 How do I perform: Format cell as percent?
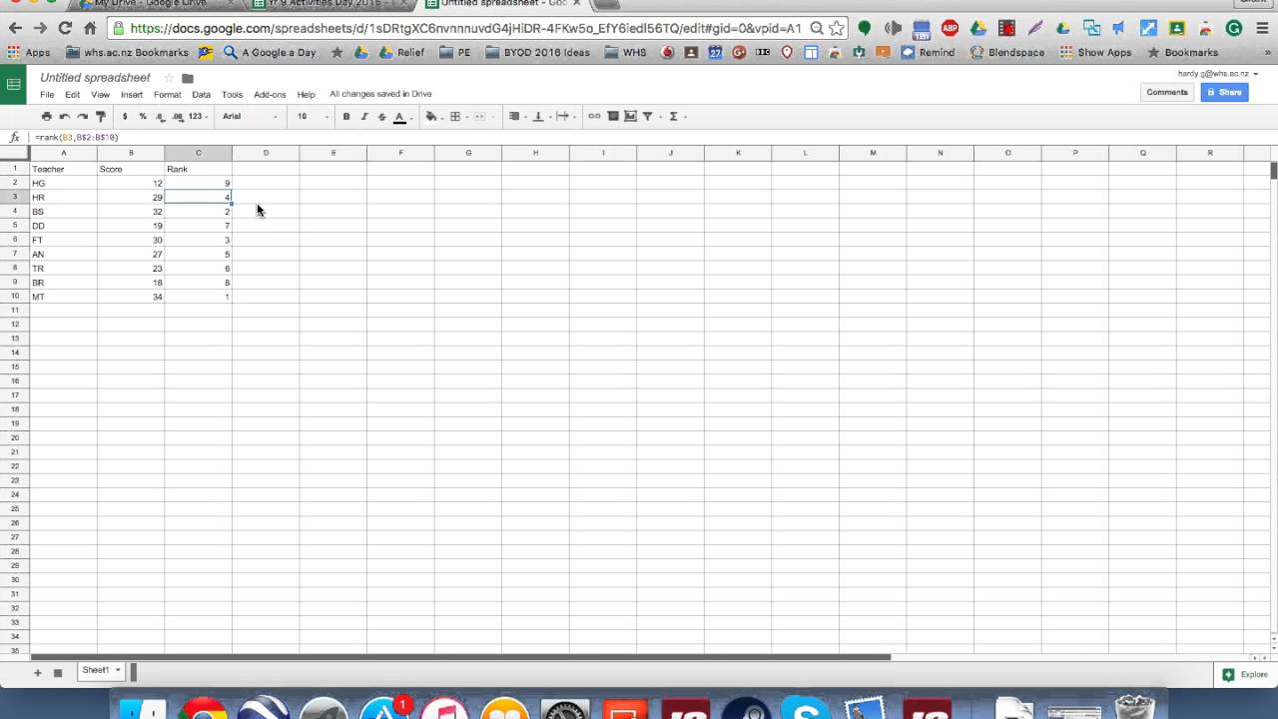143,117
